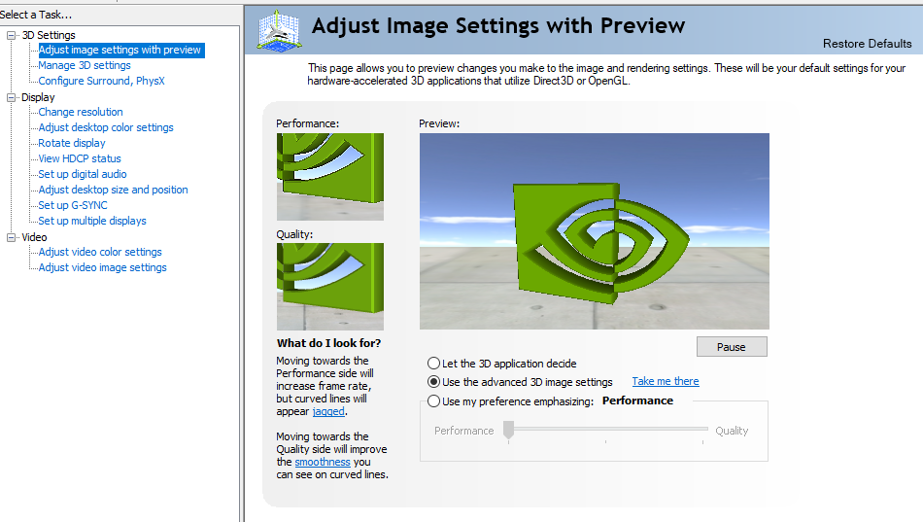Collapse the Video tree node
Viewport: 923px width, 522px height.
pos(11,237)
